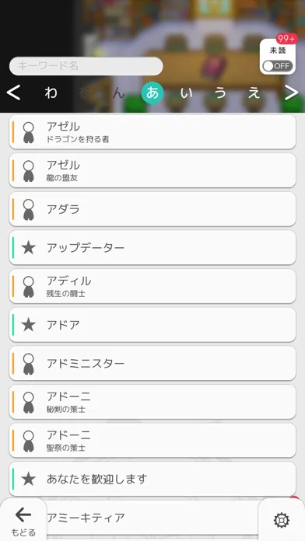Toggle the 未読 OFF switch
This screenshot has height=541, width=305.
(277, 66)
